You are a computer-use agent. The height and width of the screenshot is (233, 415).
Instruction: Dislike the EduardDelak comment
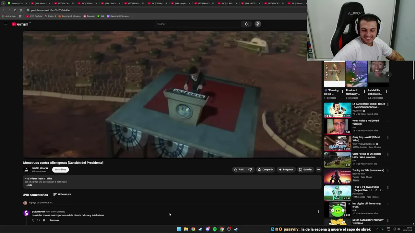(x=44, y=220)
